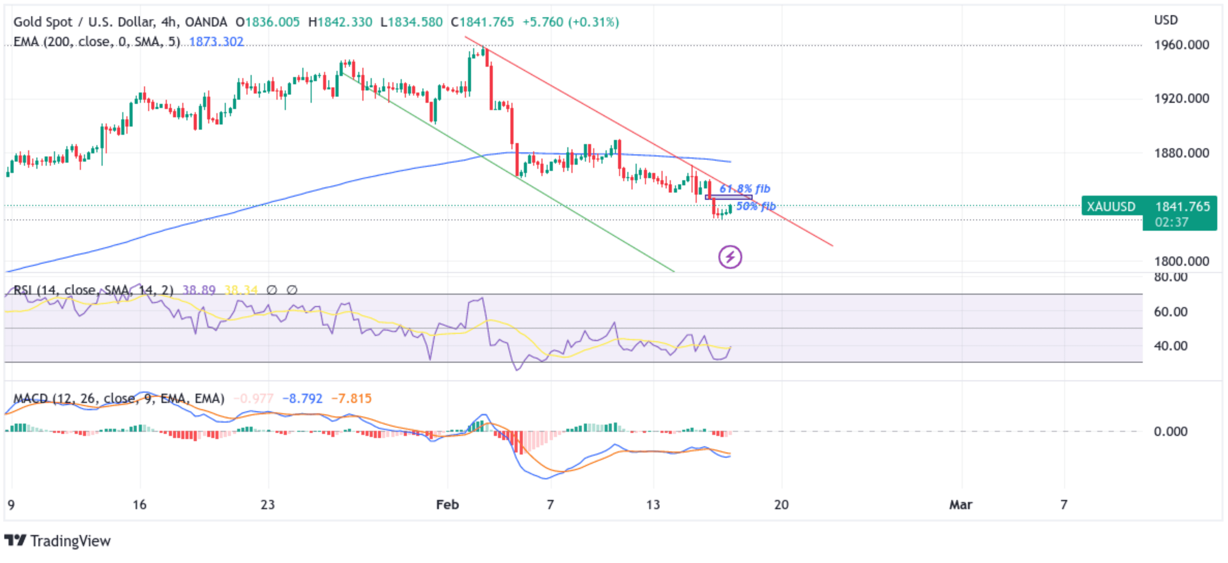This screenshot has height=563, width=1228.
Task: Click the Feb date on the time axis
Action: click(447, 505)
